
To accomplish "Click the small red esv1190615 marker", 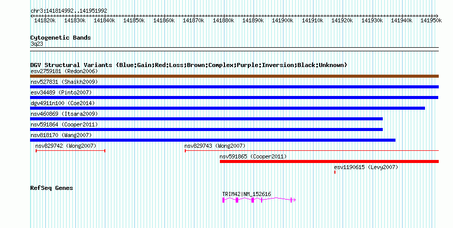I will [335, 172].
